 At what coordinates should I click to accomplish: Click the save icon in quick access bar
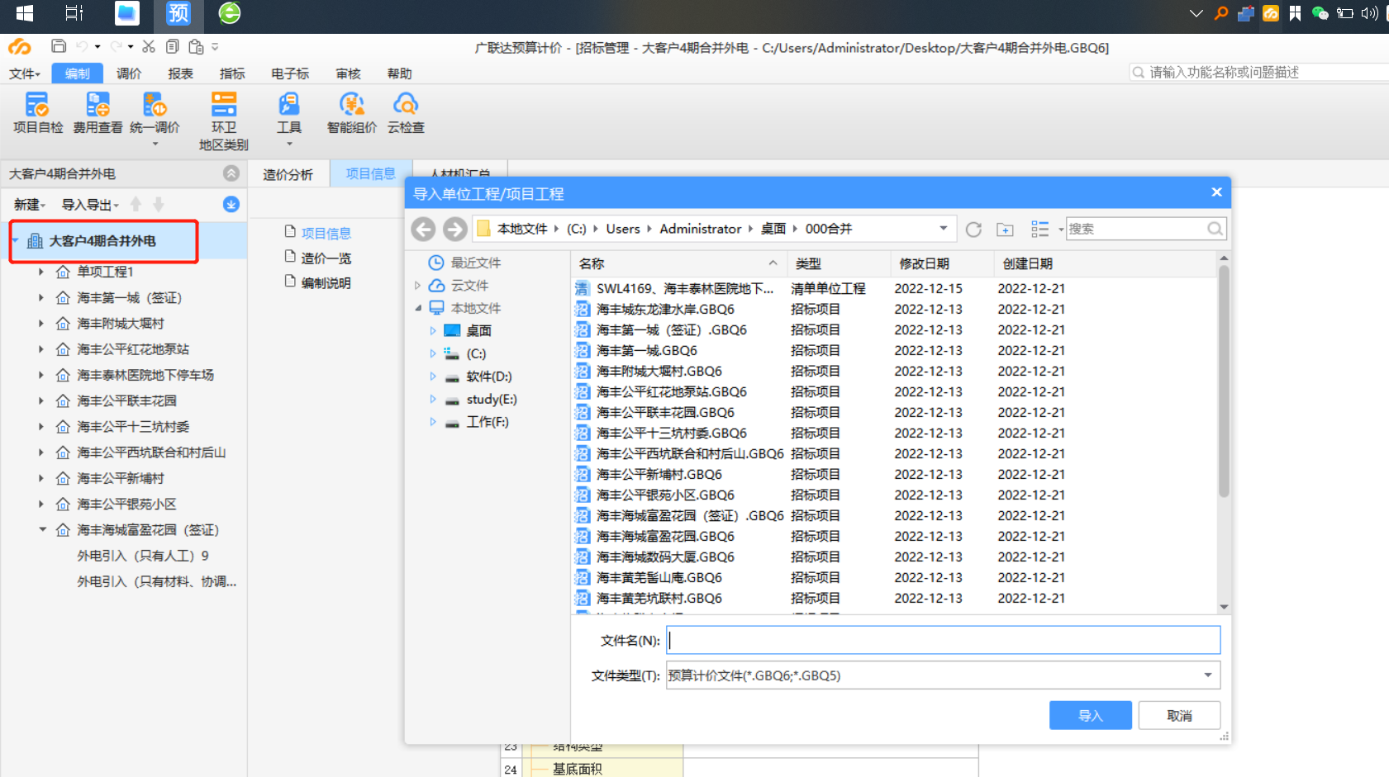click(x=59, y=46)
